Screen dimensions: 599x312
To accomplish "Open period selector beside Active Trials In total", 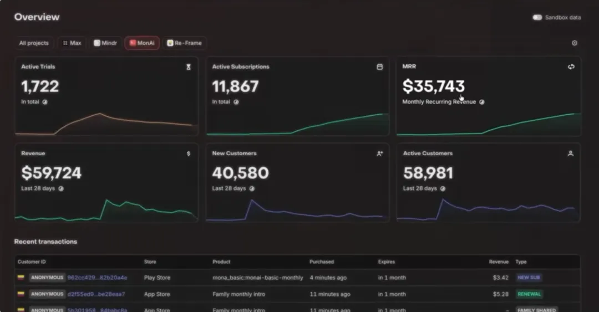I will pos(45,102).
